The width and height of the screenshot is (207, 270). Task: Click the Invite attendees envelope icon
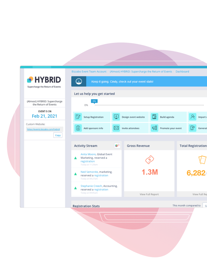click(116, 128)
